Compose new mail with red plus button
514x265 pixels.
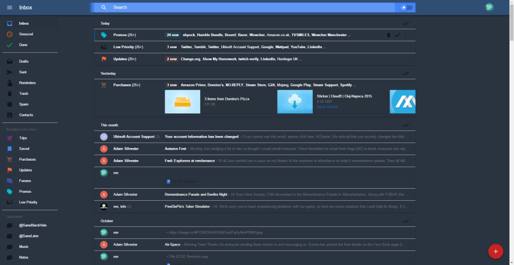coord(495,251)
